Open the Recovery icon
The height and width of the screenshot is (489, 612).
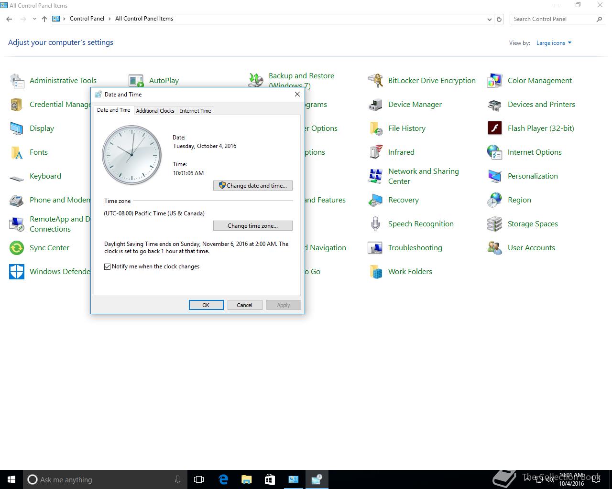pos(375,200)
